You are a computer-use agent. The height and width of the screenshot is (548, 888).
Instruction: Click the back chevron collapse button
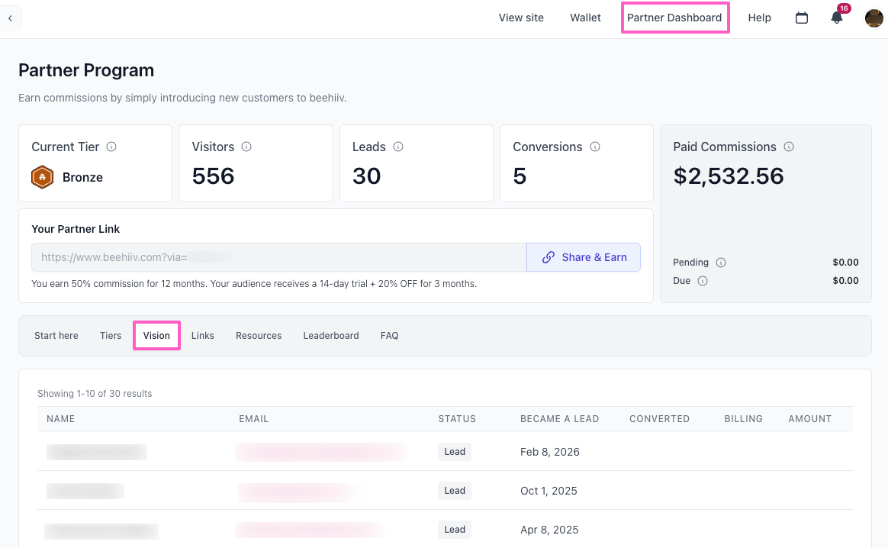(10, 18)
